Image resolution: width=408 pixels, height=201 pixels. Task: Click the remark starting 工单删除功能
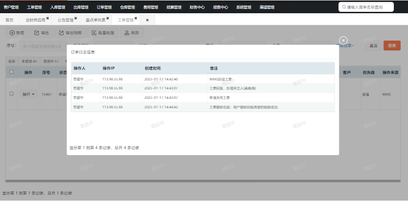244,107
